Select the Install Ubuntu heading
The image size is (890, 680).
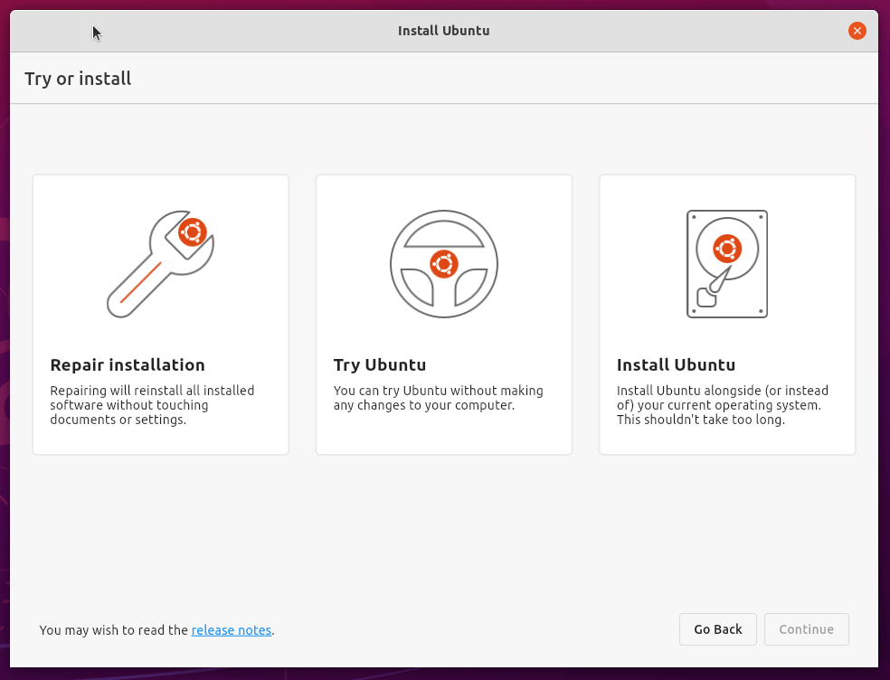(676, 364)
